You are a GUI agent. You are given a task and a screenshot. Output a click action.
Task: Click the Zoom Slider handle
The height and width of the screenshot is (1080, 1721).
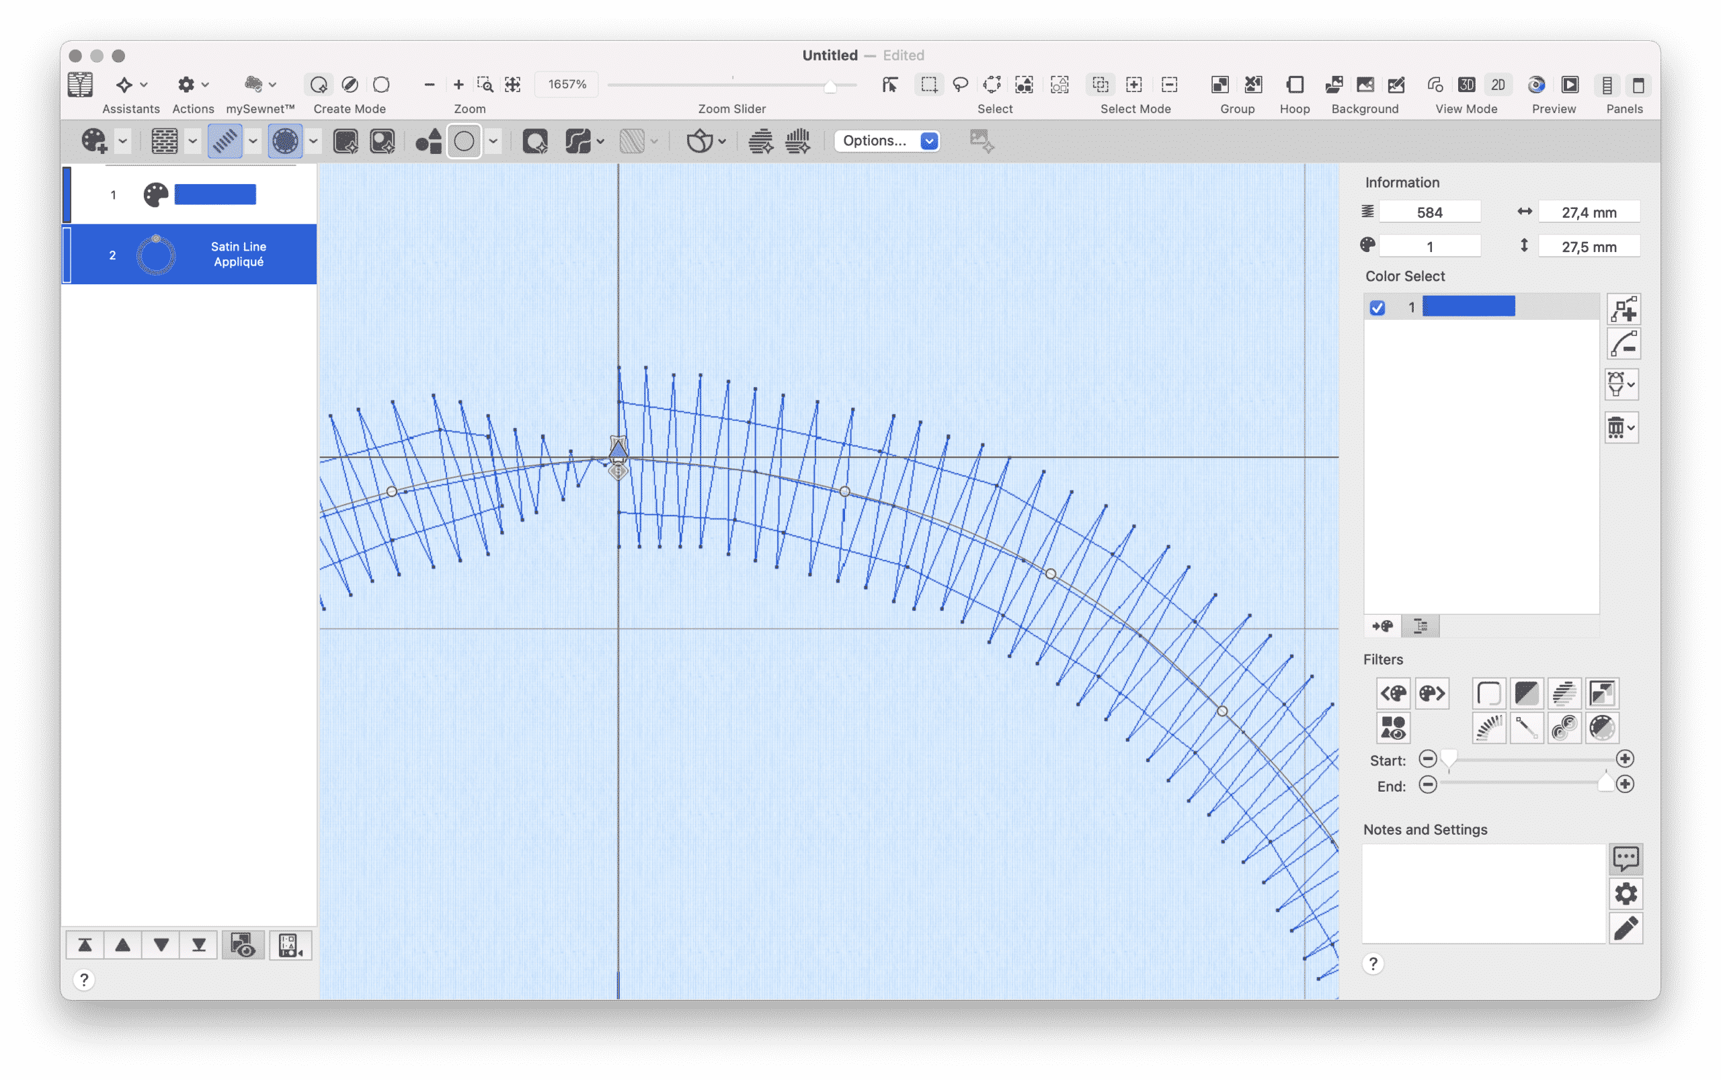point(830,87)
